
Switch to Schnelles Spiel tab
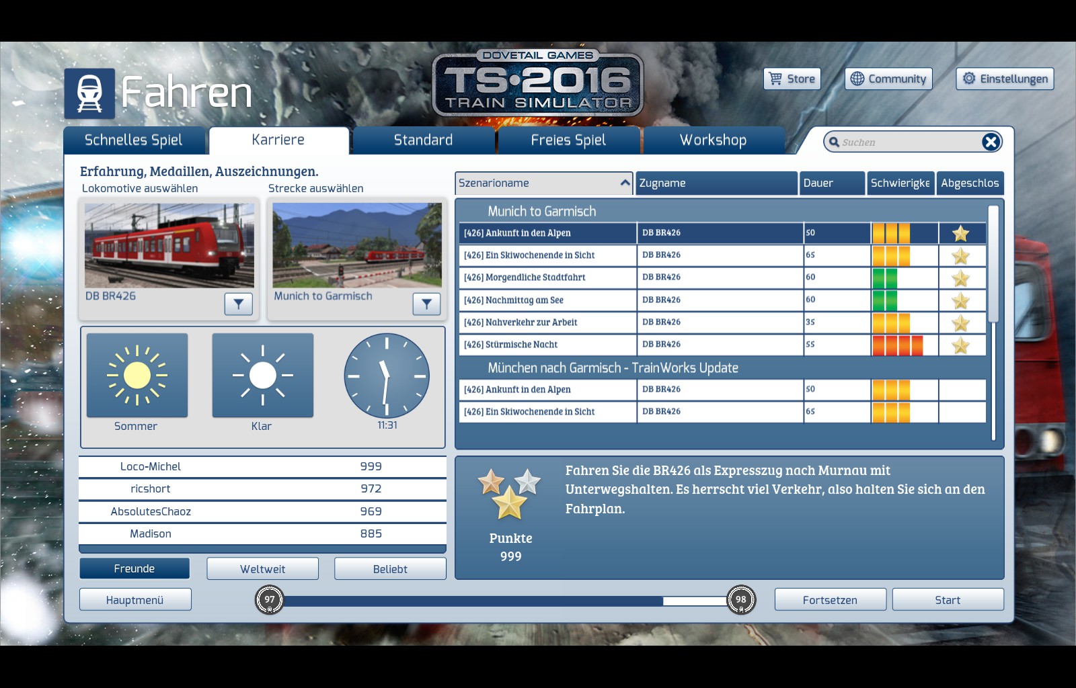click(134, 140)
